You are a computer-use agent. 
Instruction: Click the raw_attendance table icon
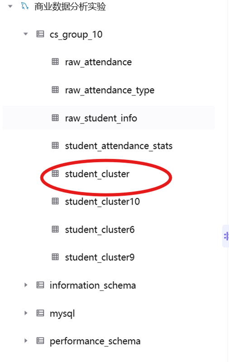(x=55, y=62)
